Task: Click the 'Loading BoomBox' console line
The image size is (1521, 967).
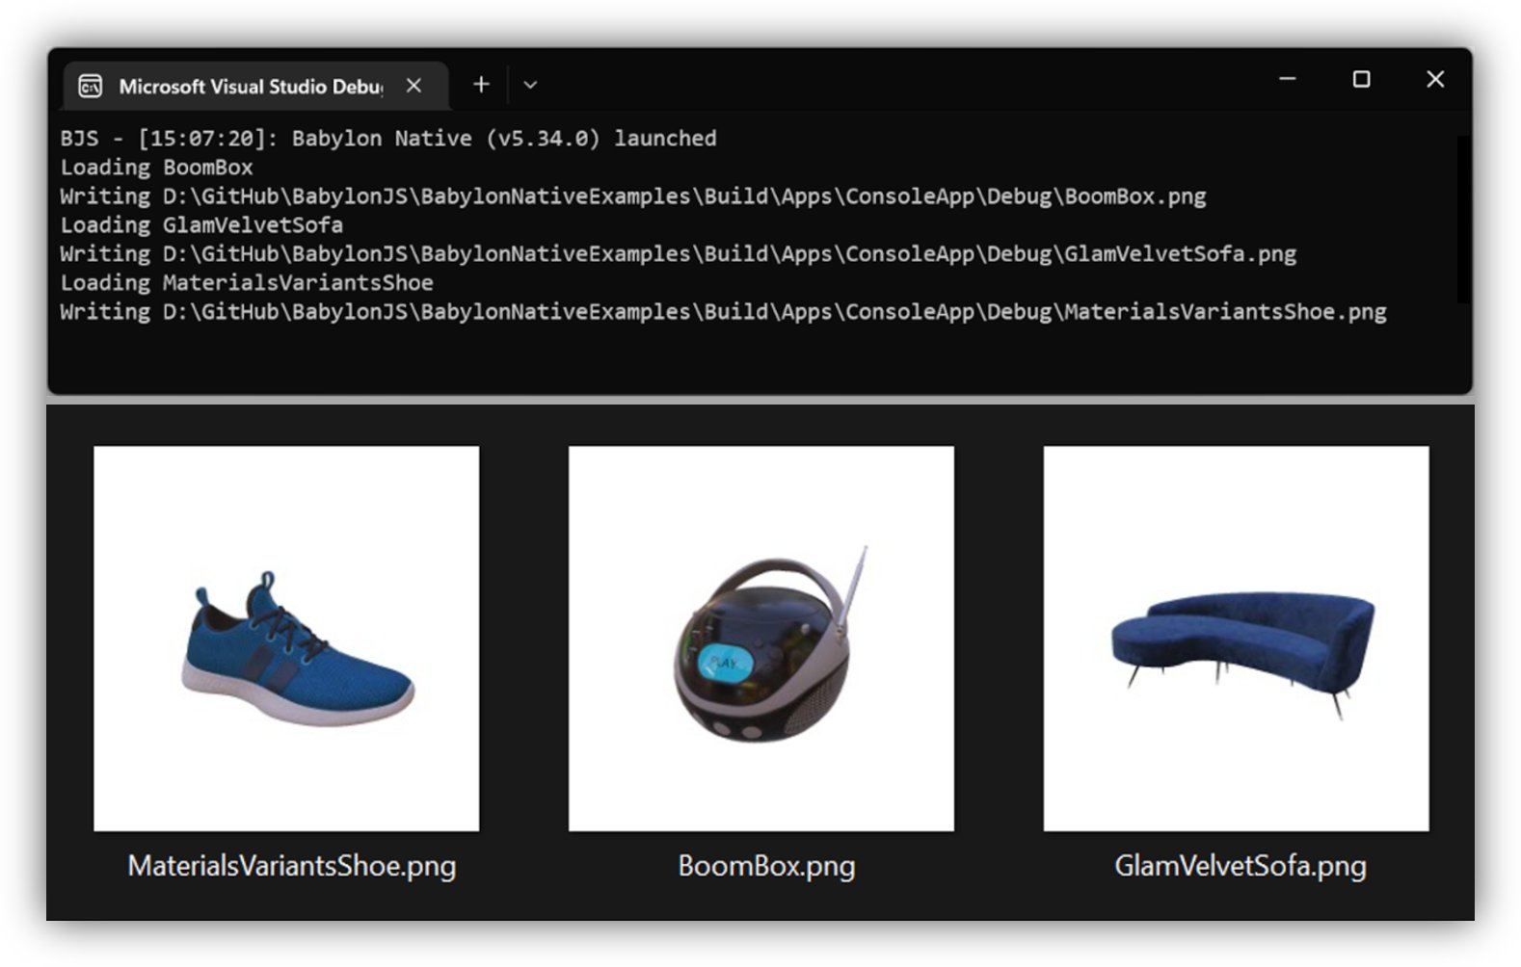Action: click(x=156, y=168)
